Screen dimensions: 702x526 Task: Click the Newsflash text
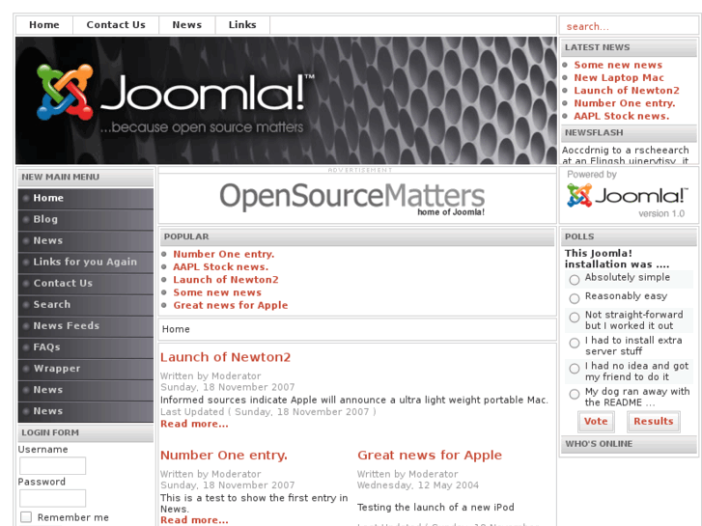(626, 155)
